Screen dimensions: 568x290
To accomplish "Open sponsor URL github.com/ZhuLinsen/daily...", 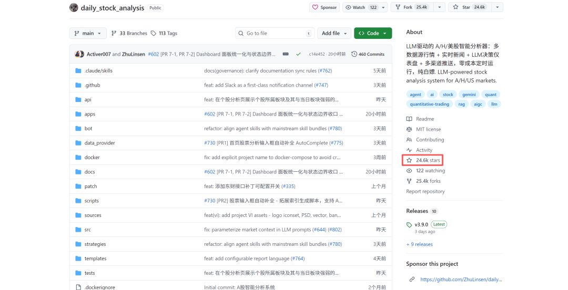I will pos(461,279).
